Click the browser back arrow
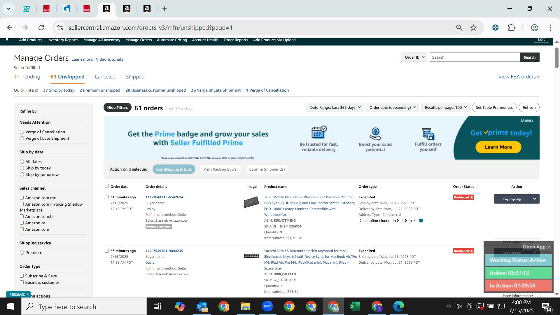The width and height of the screenshot is (560, 315). pyautogui.click(x=10, y=28)
